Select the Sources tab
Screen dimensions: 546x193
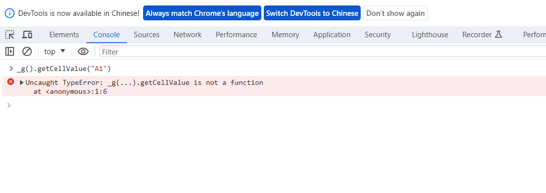146,34
